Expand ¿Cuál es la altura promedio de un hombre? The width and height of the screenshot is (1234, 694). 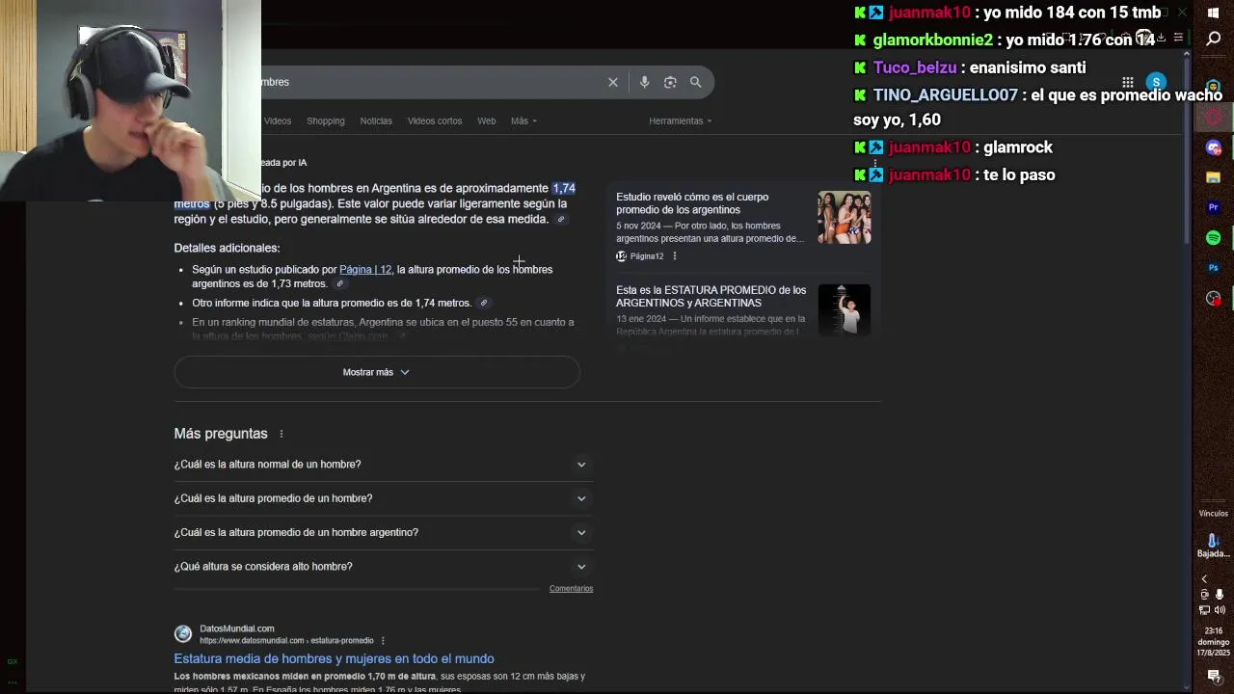coord(383,498)
